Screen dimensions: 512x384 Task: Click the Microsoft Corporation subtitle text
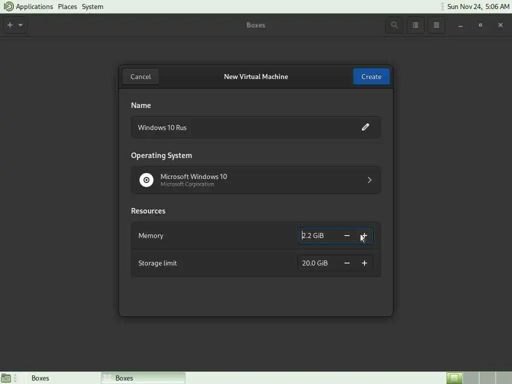[187, 184]
